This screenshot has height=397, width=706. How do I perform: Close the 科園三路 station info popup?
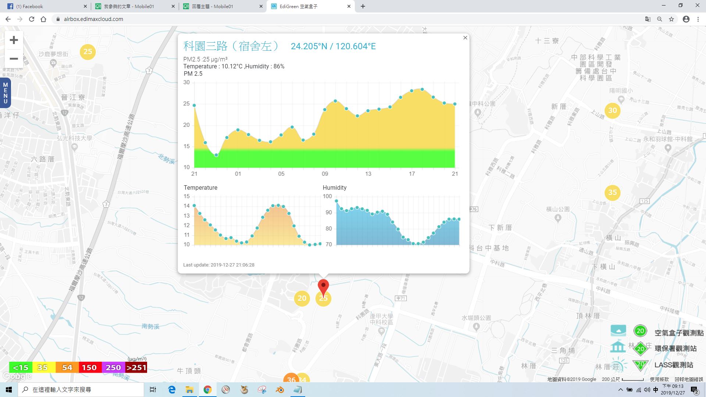click(465, 38)
